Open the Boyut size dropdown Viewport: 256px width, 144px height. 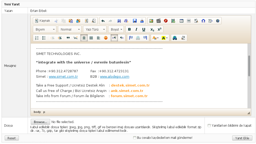[116, 29]
